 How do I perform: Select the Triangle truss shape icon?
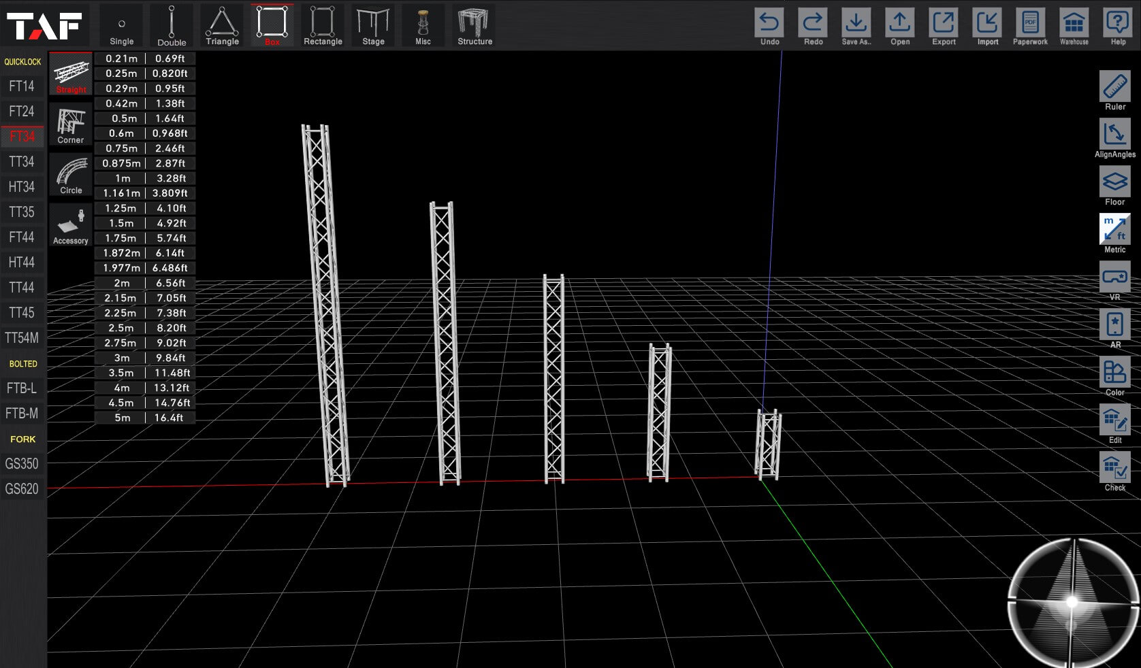[222, 25]
